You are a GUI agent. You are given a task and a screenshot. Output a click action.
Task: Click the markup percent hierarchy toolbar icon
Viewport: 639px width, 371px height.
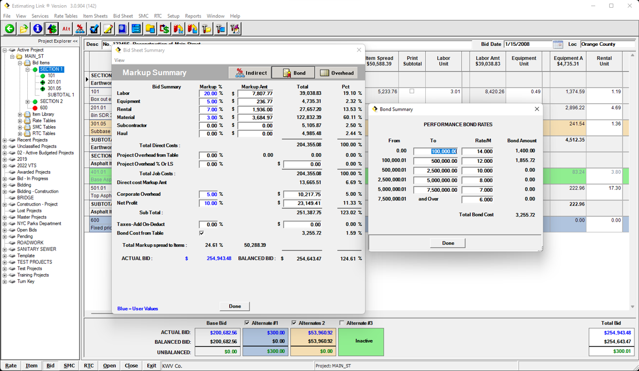(80, 29)
